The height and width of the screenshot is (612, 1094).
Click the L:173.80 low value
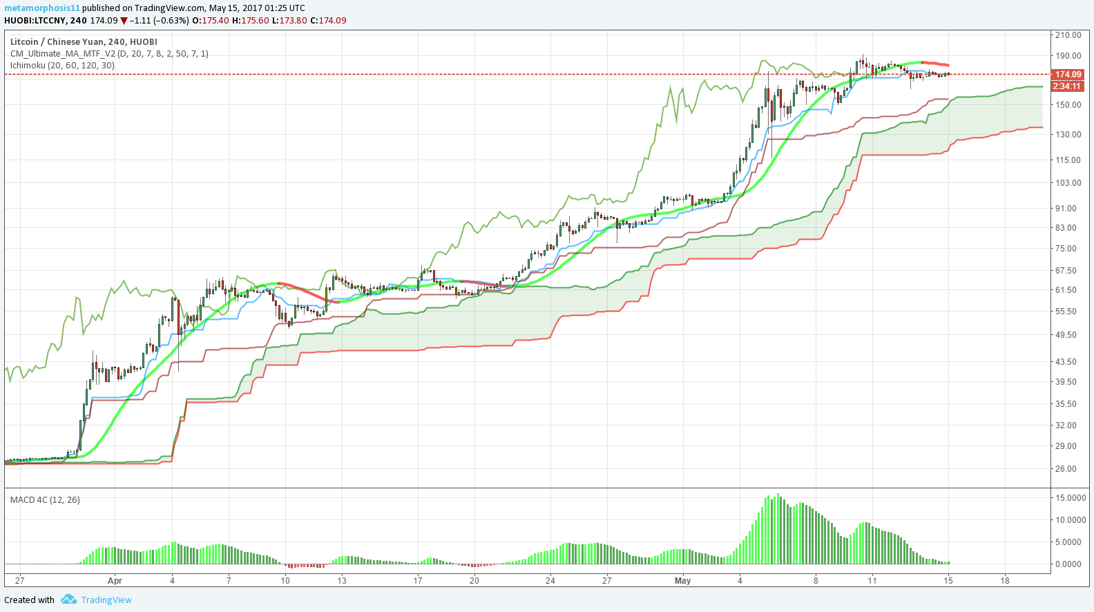tap(289, 20)
